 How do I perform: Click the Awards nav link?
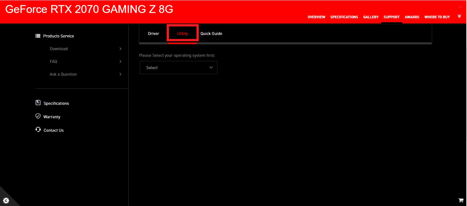tap(412, 17)
